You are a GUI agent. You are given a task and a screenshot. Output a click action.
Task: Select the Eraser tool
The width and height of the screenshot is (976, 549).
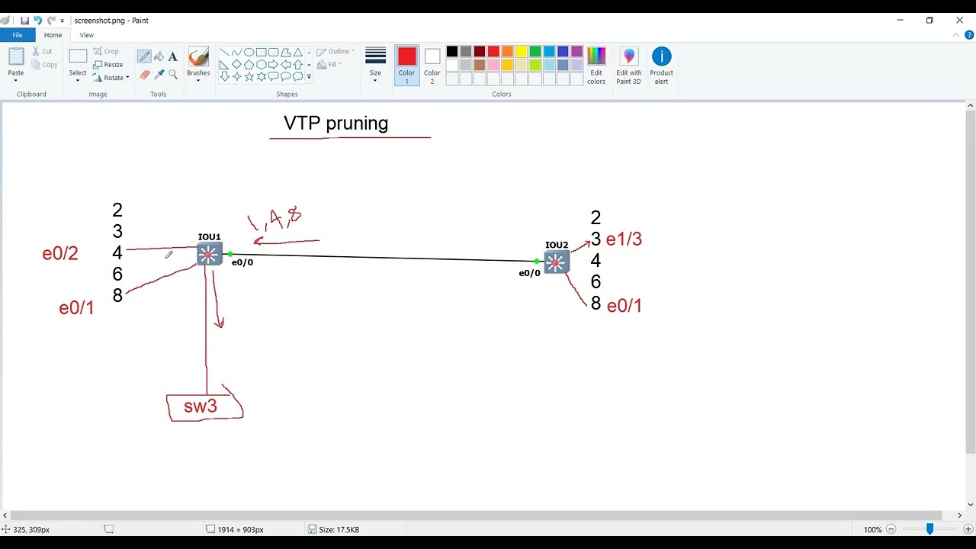144,74
